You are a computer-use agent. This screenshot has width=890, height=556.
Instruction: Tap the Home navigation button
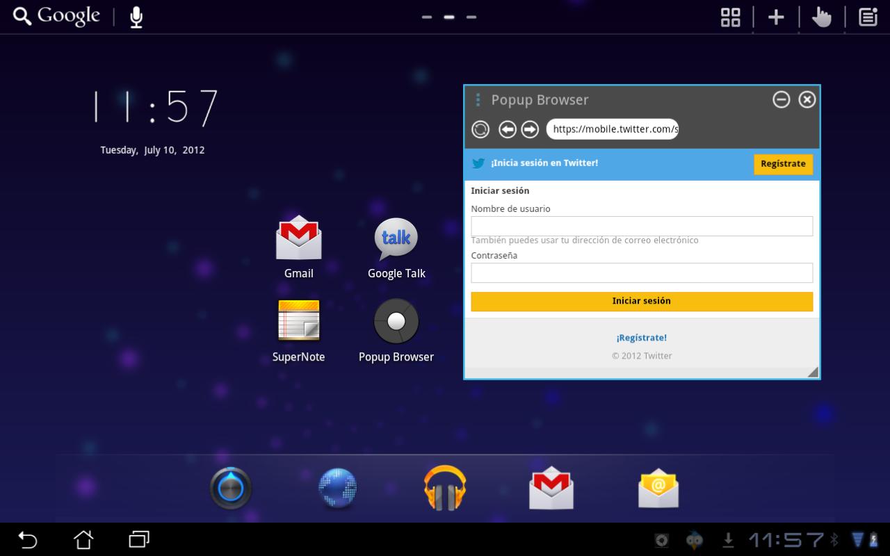click(83, 539)
